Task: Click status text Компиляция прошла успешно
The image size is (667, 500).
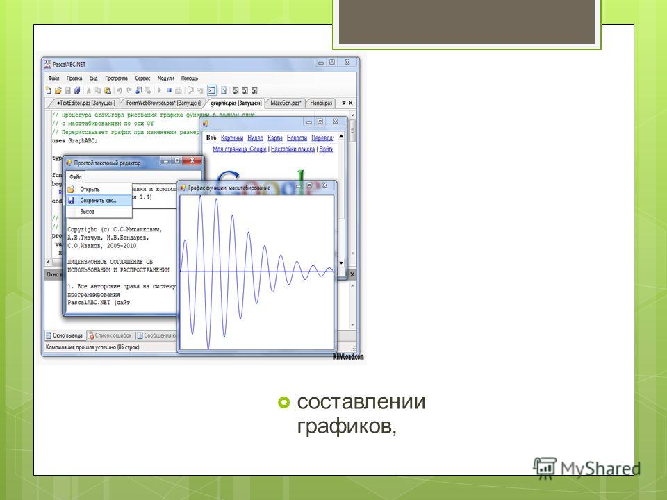Action: coord(92,347)
